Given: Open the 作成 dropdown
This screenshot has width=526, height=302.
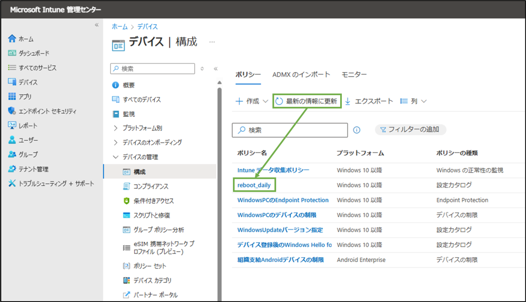Looking at the screenshot, I should coord(252,101).
